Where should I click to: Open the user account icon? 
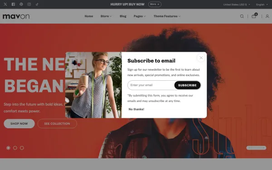[267, 16]
